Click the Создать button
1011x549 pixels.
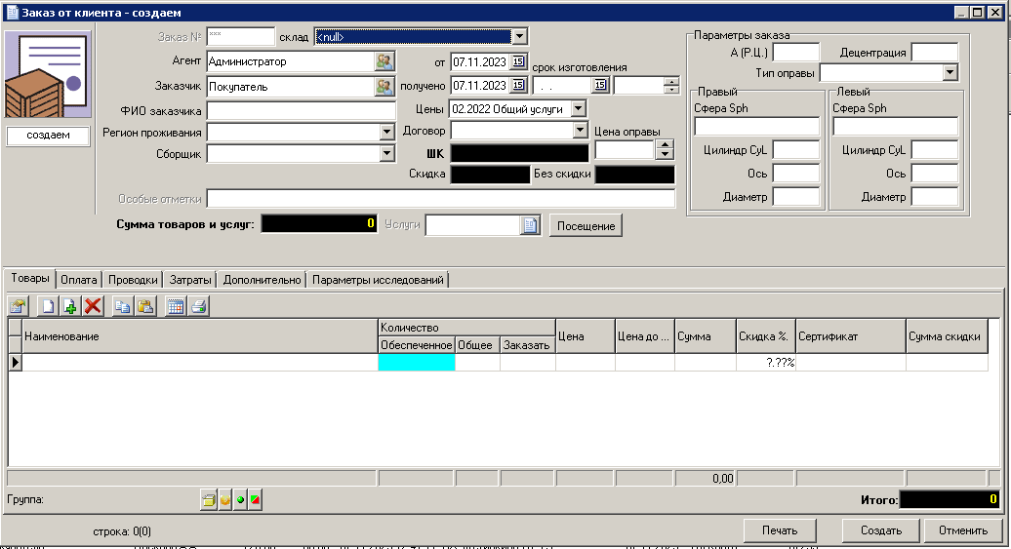pos(880,531)
